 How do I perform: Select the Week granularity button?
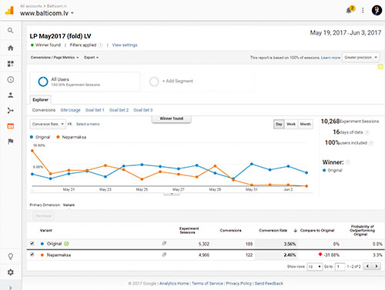[x=291, y=124]
